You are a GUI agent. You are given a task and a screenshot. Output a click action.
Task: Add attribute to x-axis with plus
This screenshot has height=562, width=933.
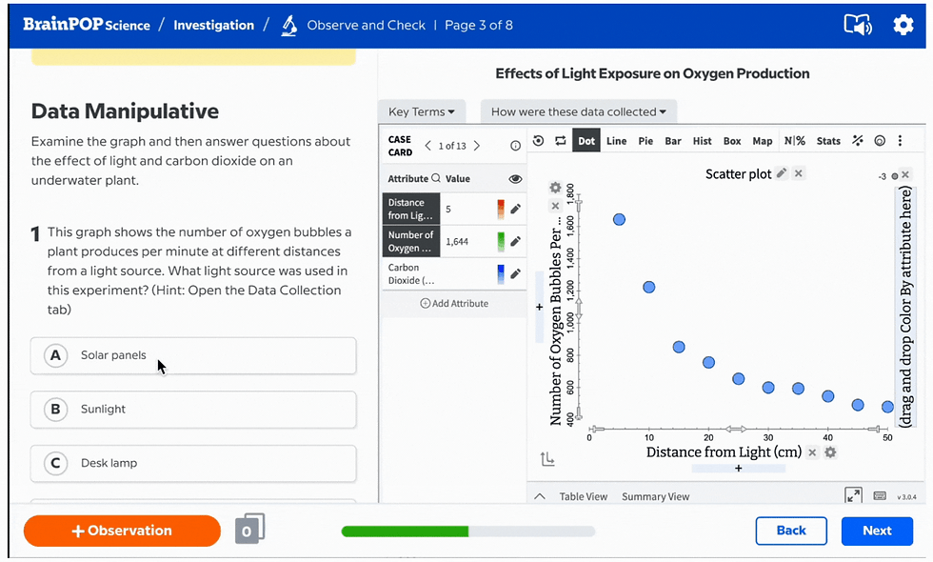tap(739, 469)
